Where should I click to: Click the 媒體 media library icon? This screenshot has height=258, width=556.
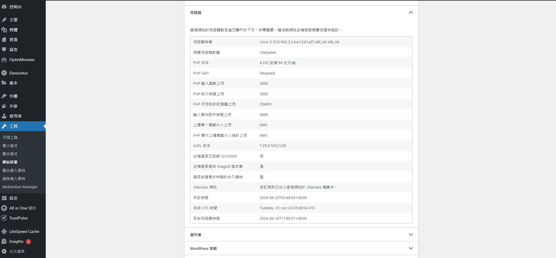click(x=4, y=30)
